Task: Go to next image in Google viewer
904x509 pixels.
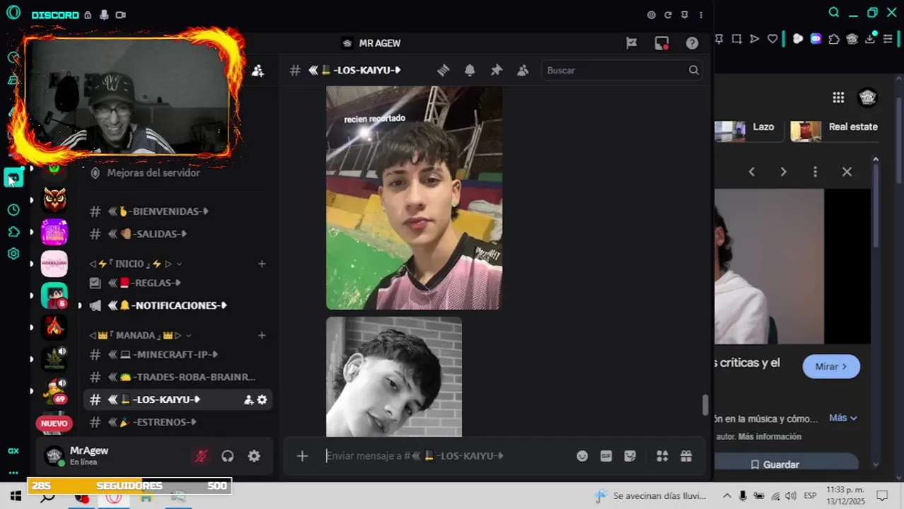Action: click(783, 172)
